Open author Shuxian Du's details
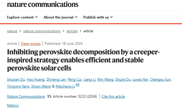 16,79
